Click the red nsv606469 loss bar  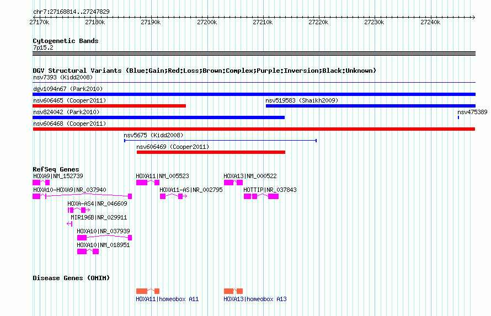[x=211, y=152]
